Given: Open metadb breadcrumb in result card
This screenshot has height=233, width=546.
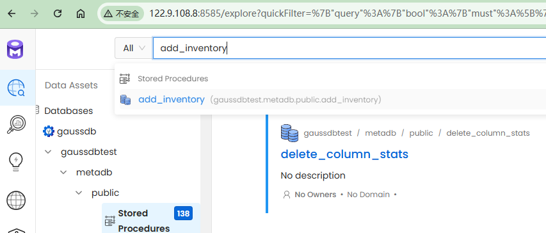Looking at the screenshot, I should 381,133.
